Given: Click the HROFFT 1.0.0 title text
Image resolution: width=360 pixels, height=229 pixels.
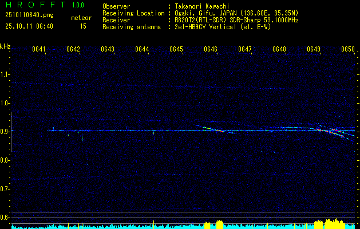Looking at the screenshot, I should point(45,5).
